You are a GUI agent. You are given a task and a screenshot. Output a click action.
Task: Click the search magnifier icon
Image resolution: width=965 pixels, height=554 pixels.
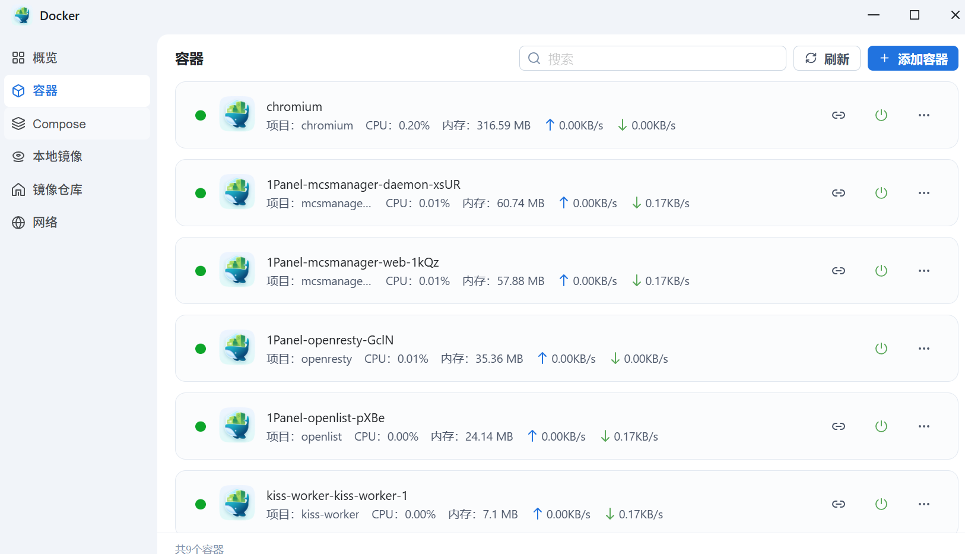[534, 58]
